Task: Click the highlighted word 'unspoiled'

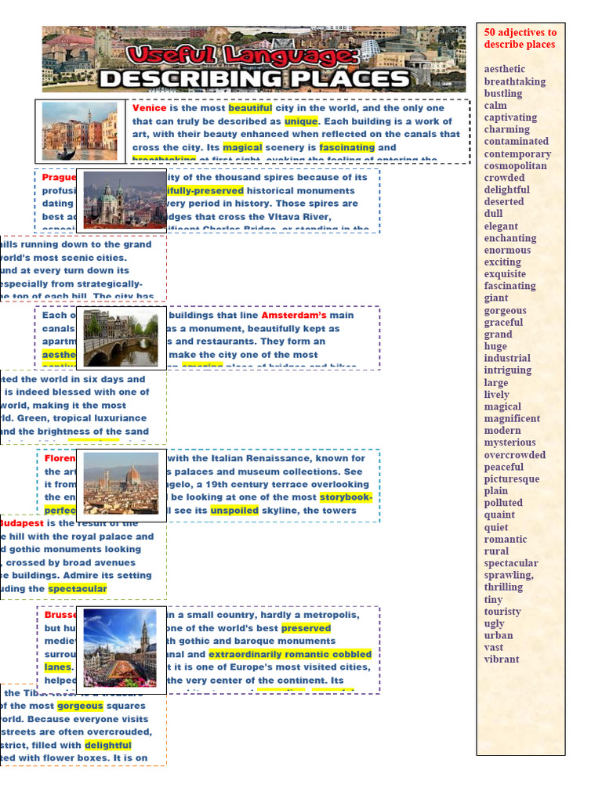Action: (x=234, y=511)
